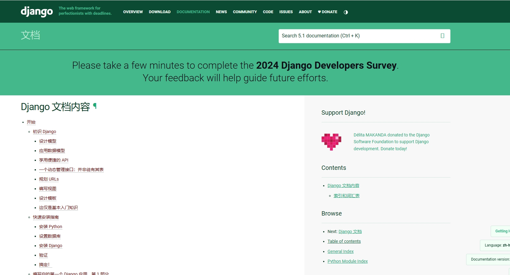Open the 编写视图 link
The width and height of the screenshot is (510, 275).
pos(48,189)
